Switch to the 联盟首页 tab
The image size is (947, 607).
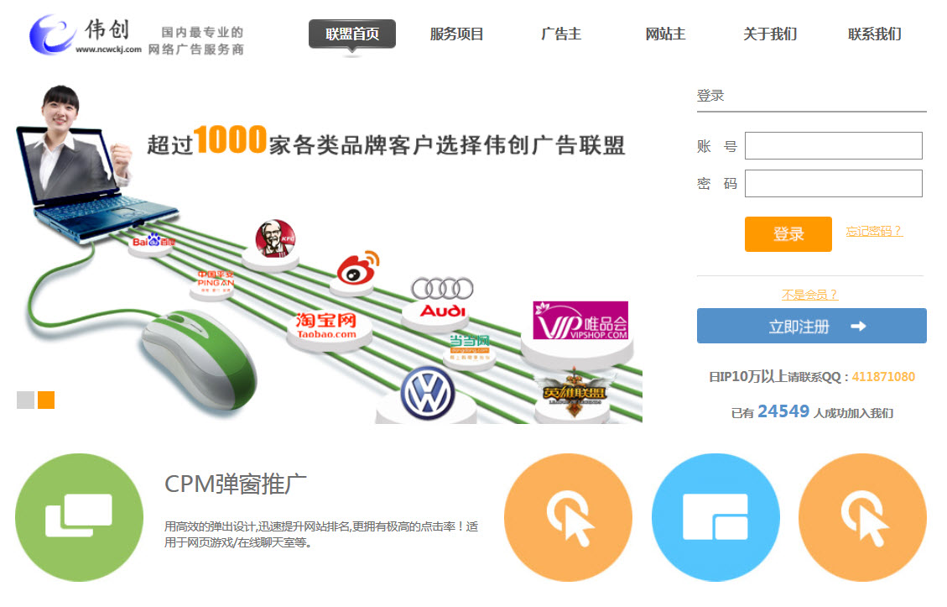[351, 34]
